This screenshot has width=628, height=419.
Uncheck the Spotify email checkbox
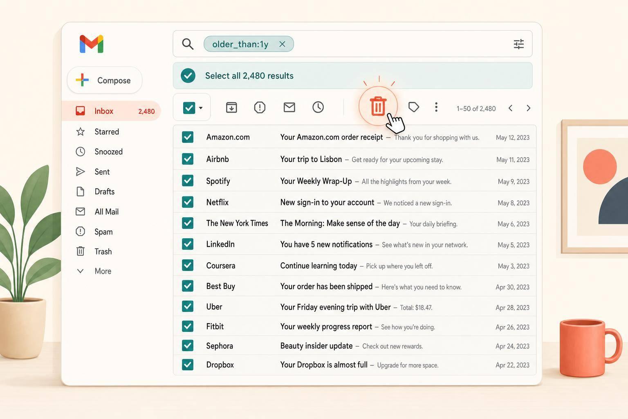[x=188, y=180]
